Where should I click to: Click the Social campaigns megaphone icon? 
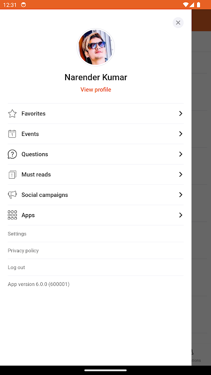coord(12,195)
